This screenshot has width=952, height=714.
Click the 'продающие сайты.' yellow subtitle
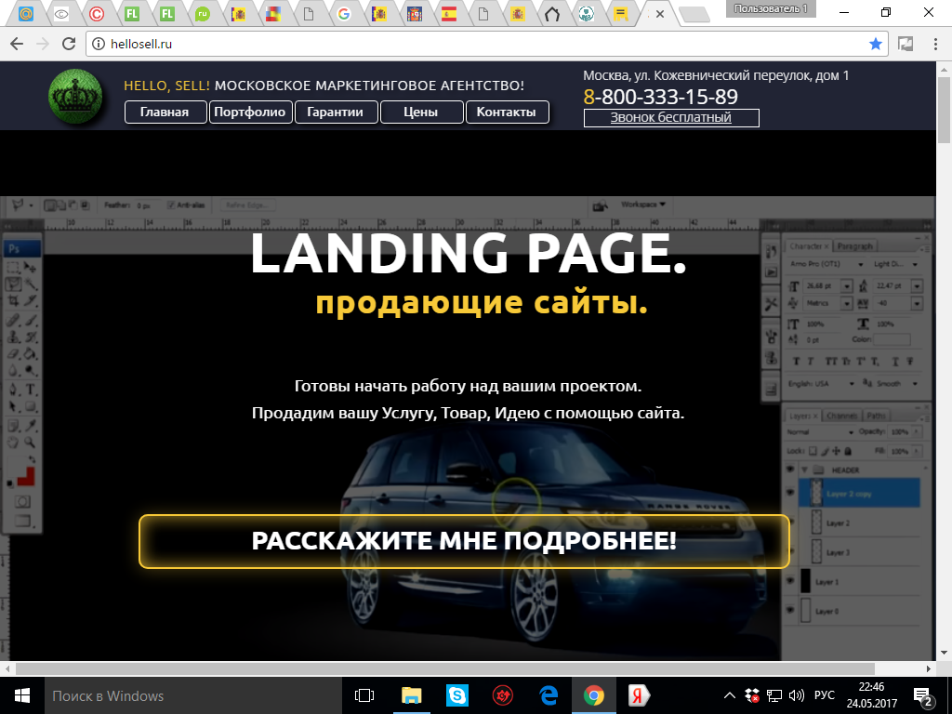pyautogui.click(x=482, y=302)
